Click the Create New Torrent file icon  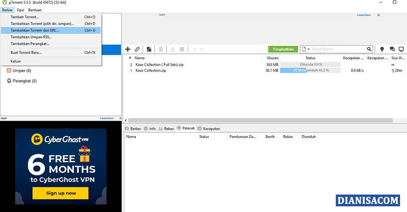149,49
